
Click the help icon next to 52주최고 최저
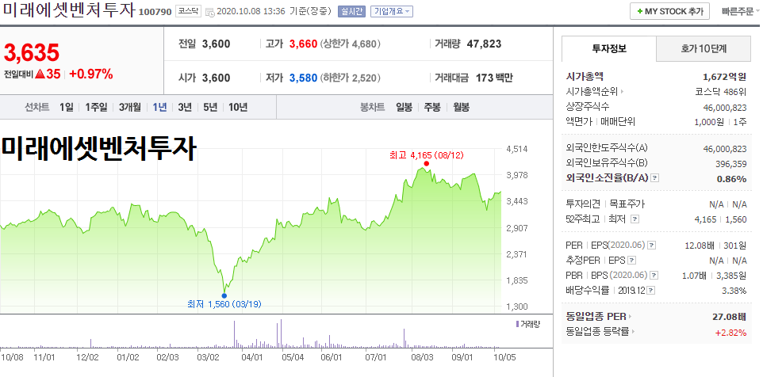pyautogui.click(x=635, y=219)
